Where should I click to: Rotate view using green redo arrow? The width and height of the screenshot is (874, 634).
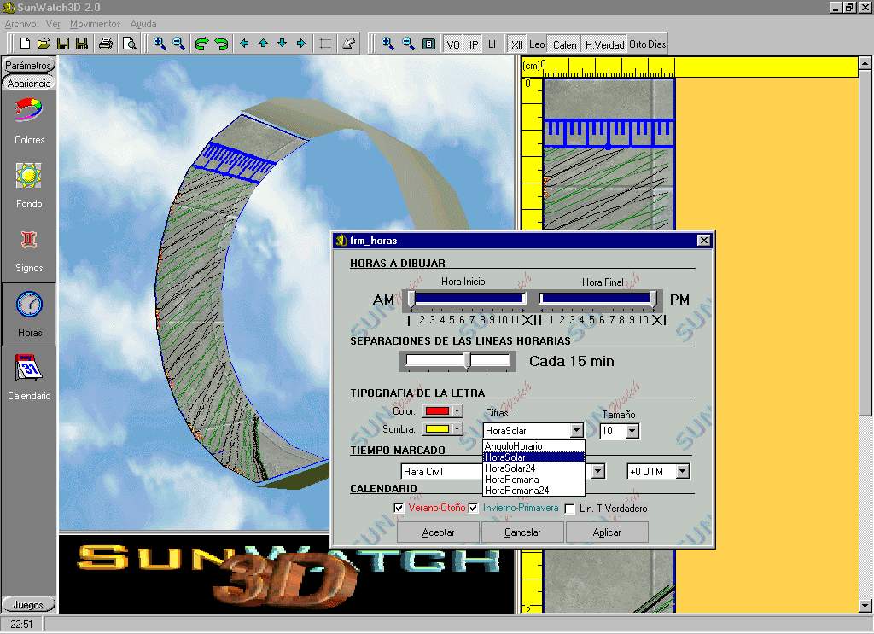point(202,44)
